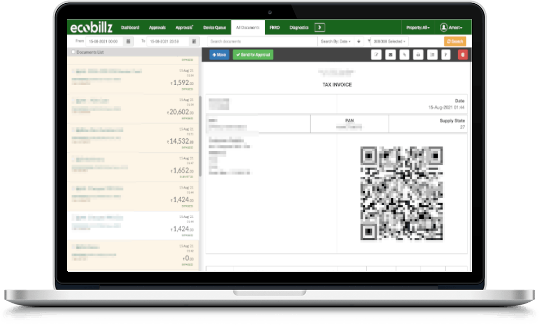
Task: Open the first Approvals tab
Action: point(157,27)
